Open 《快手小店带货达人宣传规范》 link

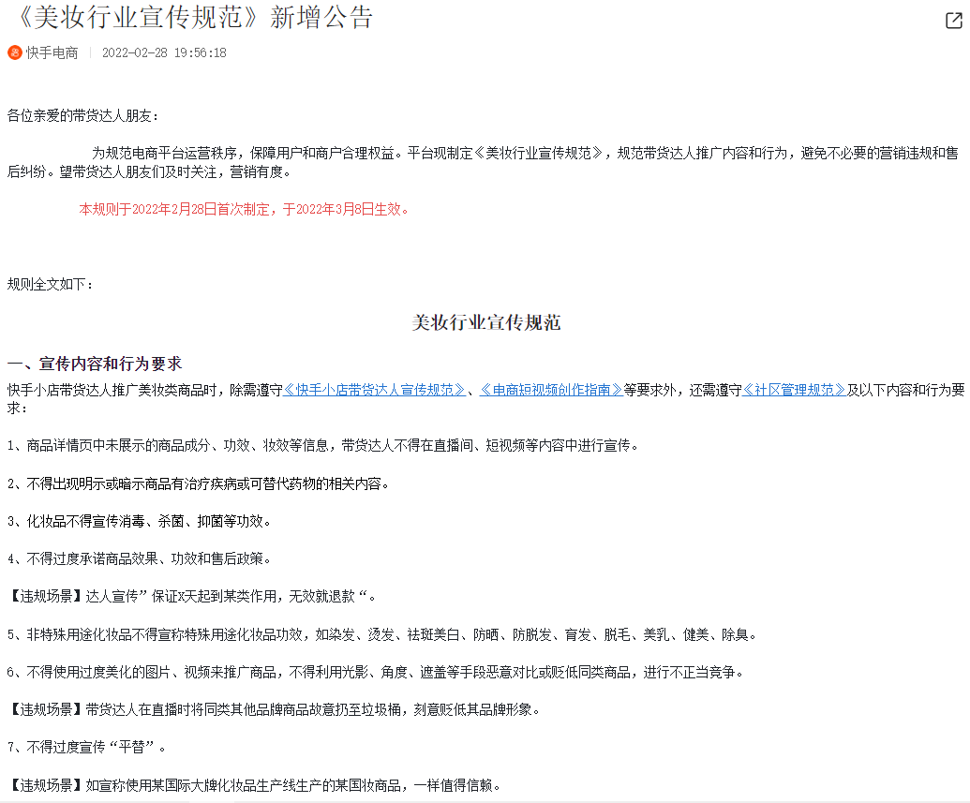pyautogui.click(x=374, y=390)
